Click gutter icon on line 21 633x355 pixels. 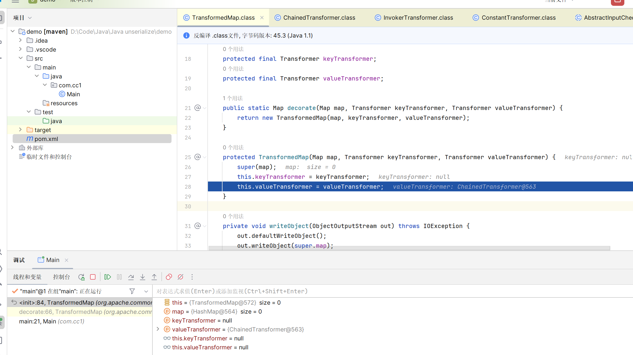[x=197, y=108]
